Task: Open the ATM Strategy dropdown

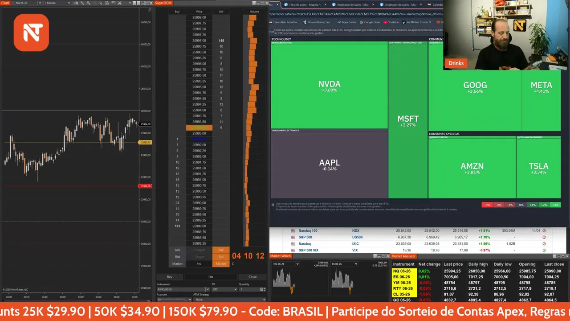Action: [229, 300]
